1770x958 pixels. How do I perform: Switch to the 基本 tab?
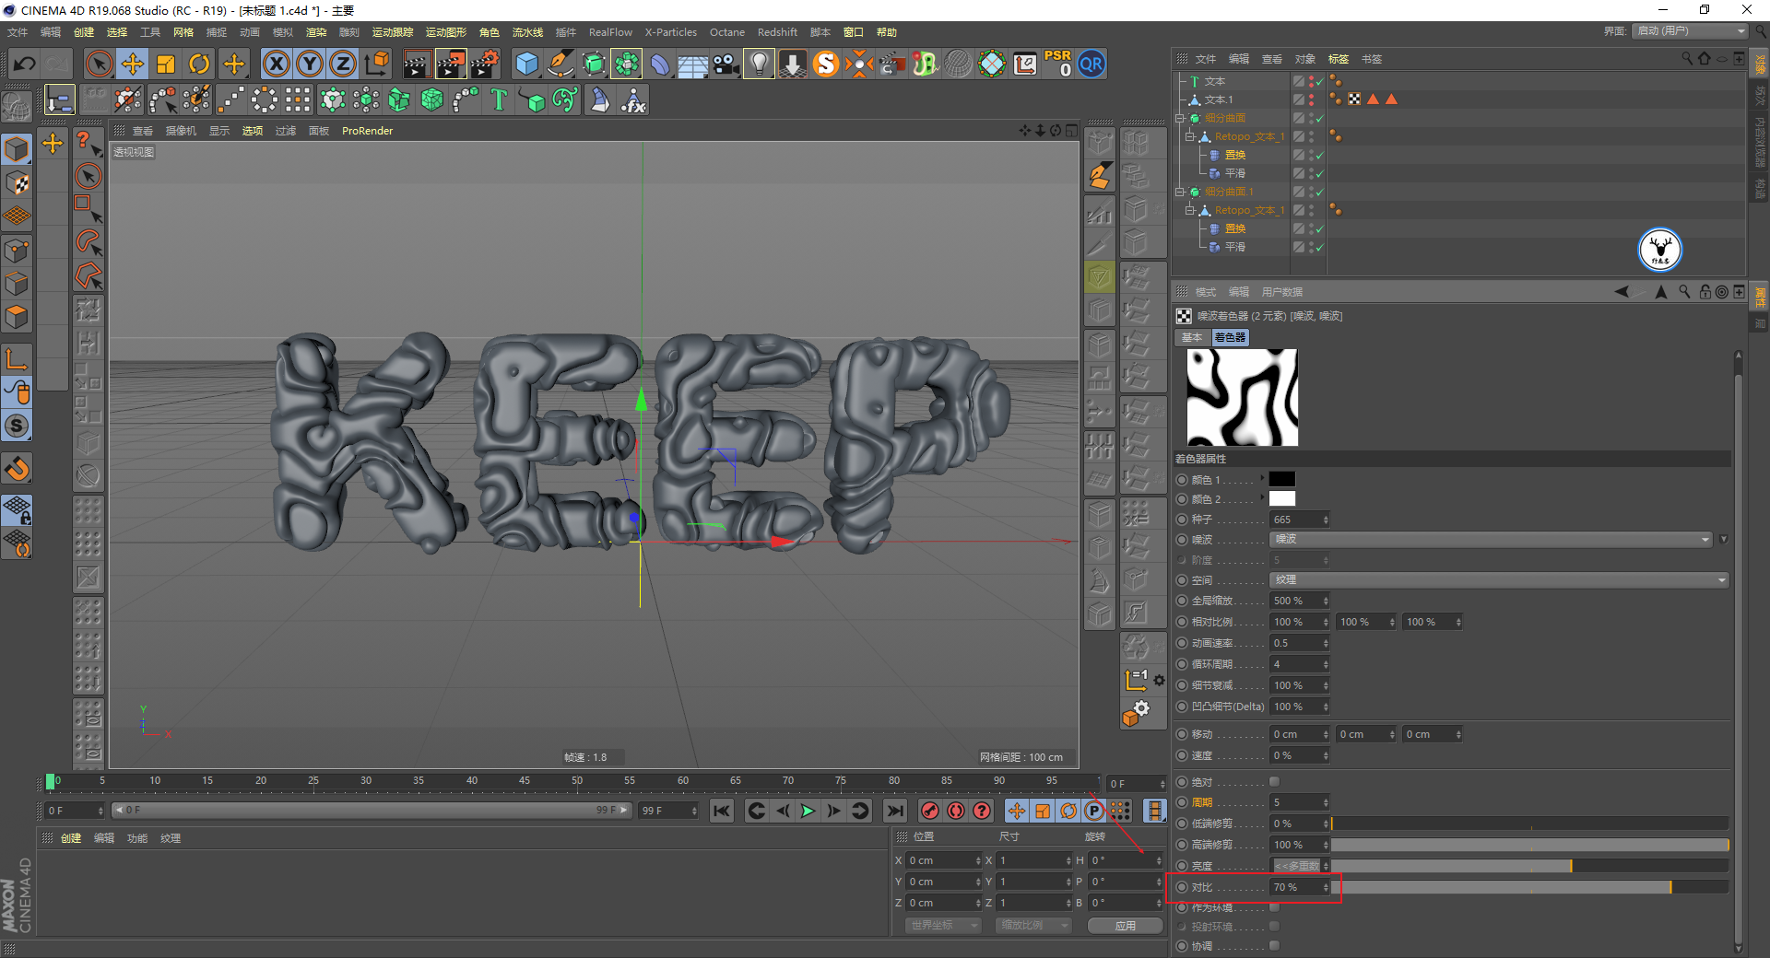coord(1192,337)
